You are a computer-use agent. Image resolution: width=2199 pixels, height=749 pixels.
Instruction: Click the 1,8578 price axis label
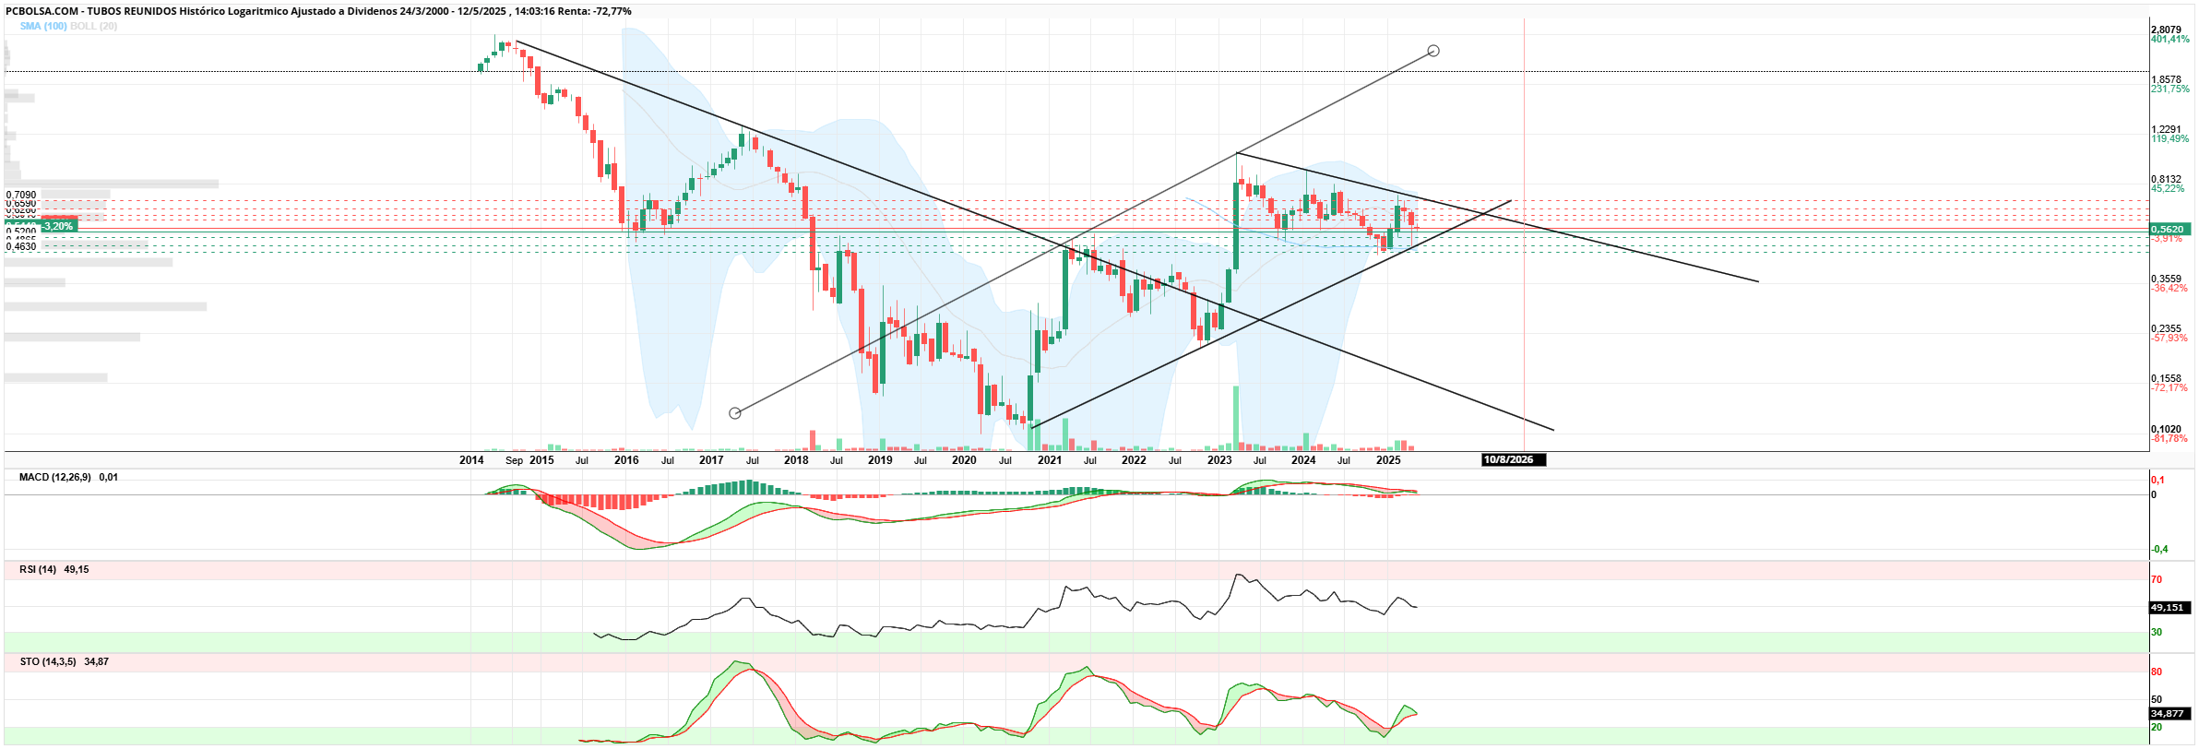2167,79
